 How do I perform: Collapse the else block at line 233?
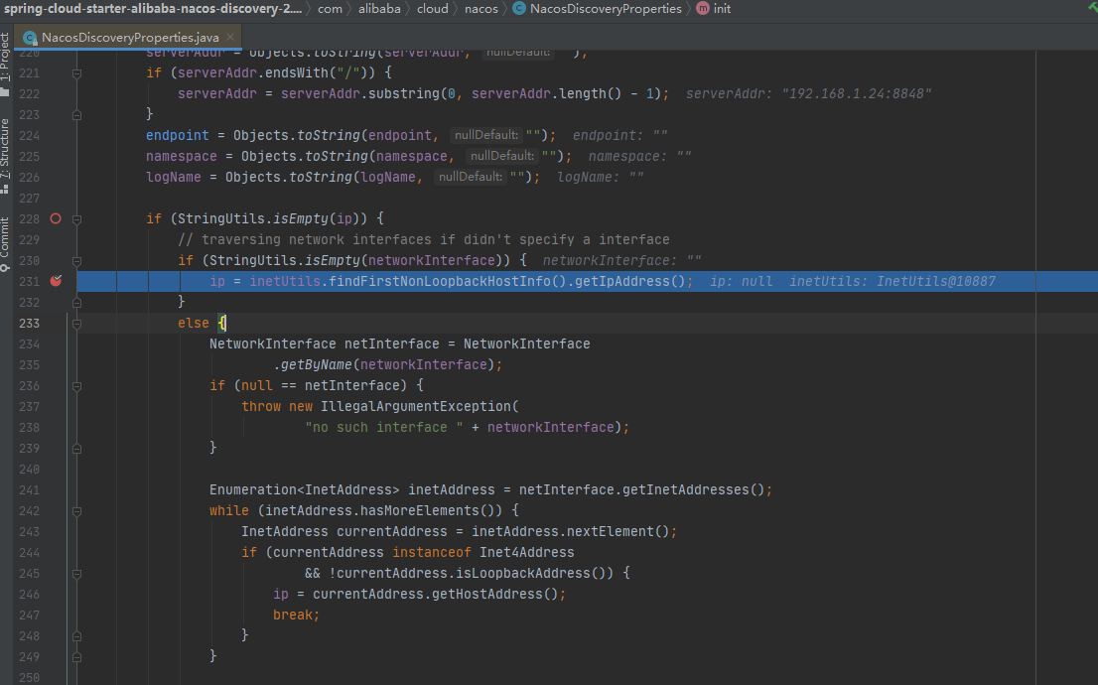point(76,323)
